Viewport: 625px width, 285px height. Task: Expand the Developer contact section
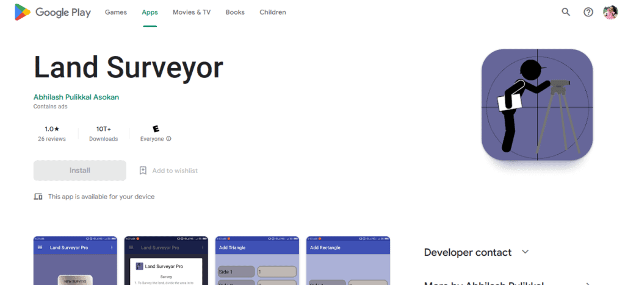point(476,252)
